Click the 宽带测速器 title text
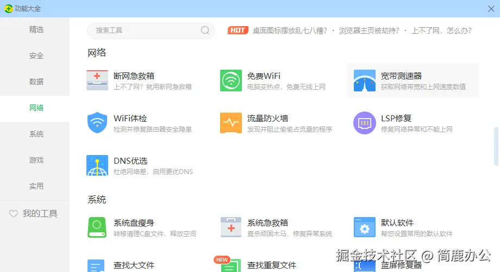The width and height of the screenshot is (500, 272). point(401,76)
